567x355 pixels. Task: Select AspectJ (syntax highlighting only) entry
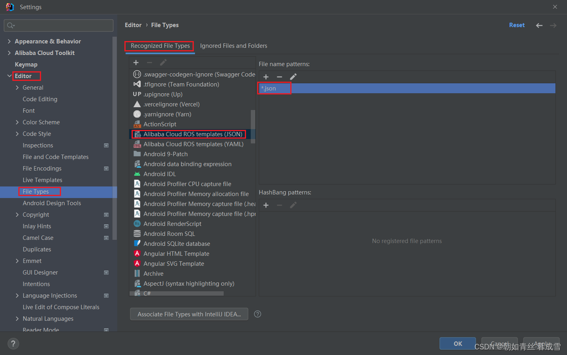pos(189,284)
